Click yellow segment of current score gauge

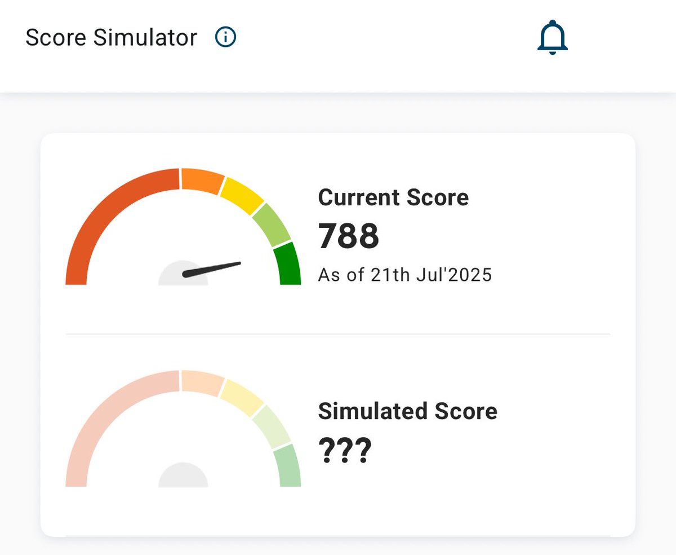pyautogui.click(x=242, y=196)
